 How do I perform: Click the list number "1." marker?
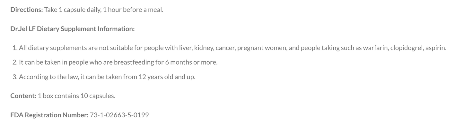15,48
